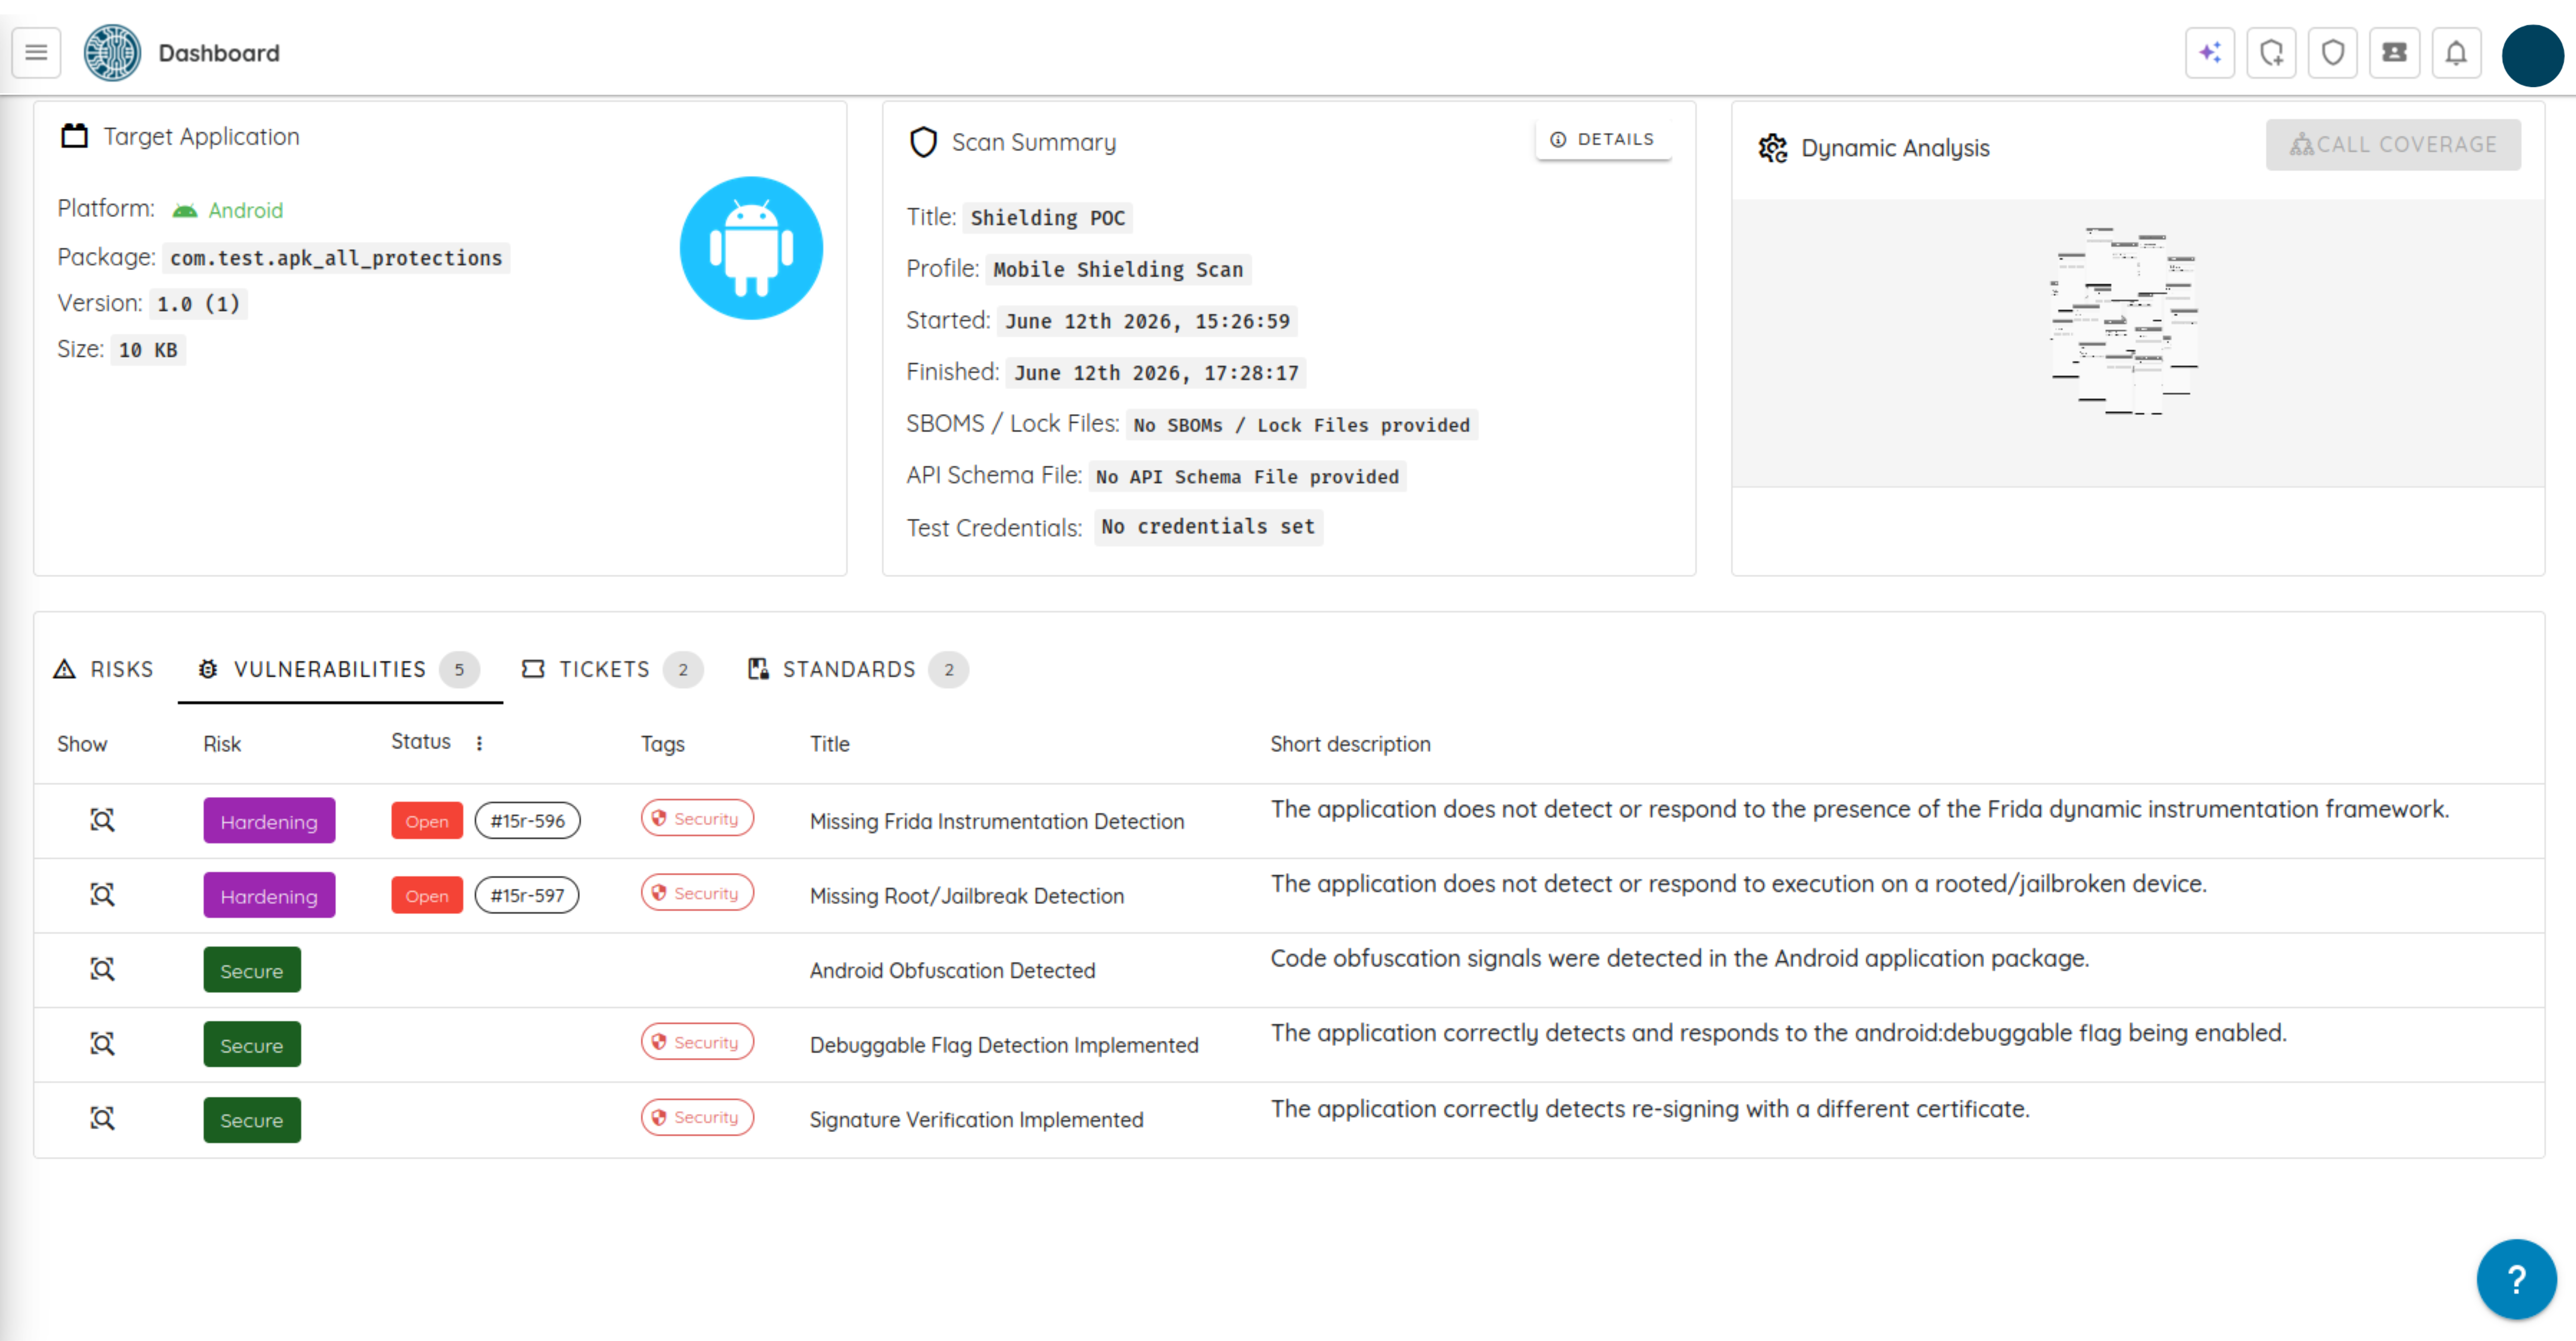
Task: Click the version value 1.0 (1)
Action: click(198, 304)
